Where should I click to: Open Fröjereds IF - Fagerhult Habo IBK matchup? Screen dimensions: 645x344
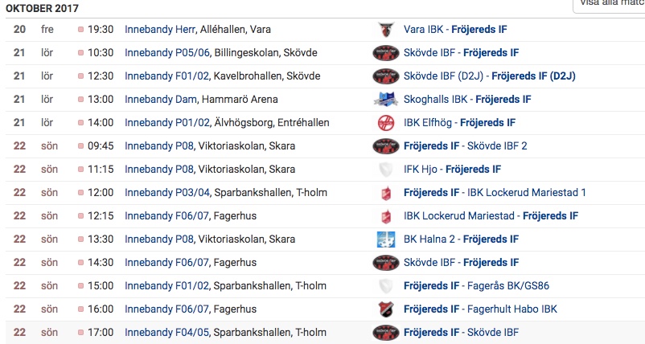[480, 309]
